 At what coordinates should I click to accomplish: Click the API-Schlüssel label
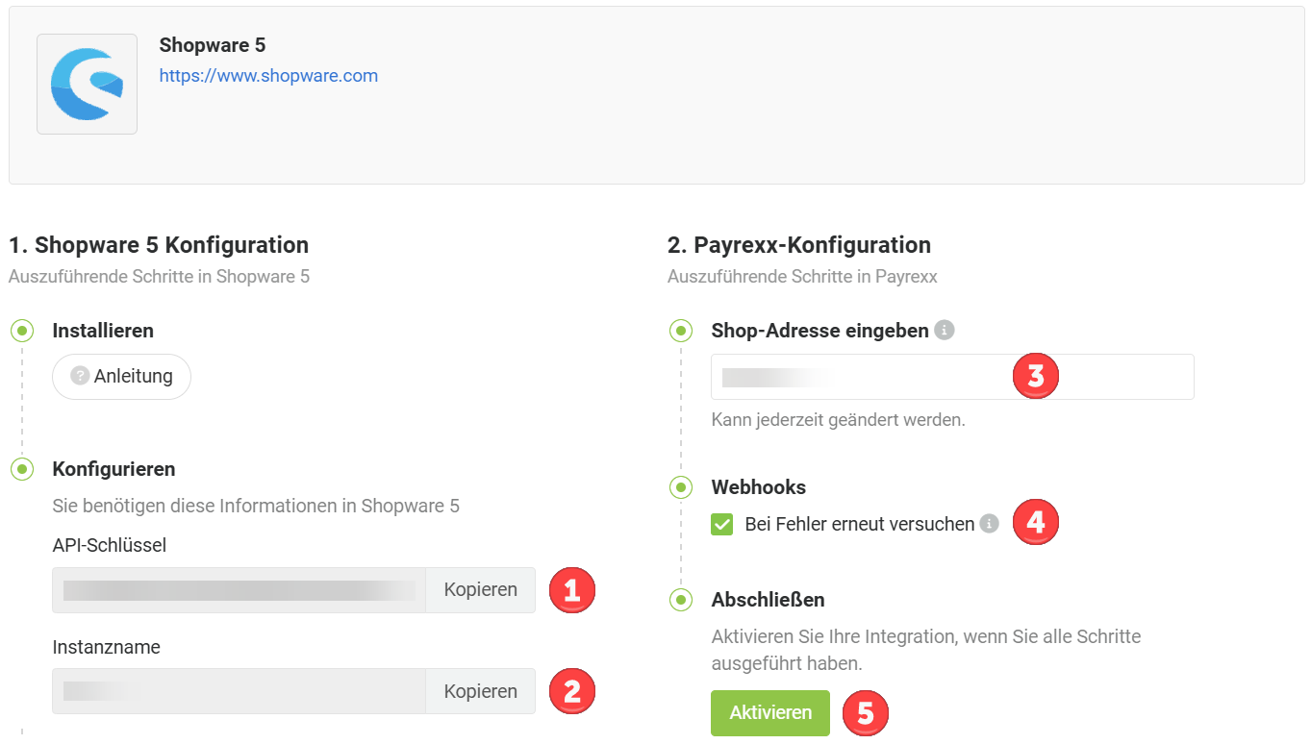[x=110, y=546]
